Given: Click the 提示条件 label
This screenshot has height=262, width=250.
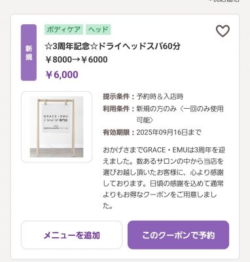Looking at the screenshot, I should coord(116,96).
